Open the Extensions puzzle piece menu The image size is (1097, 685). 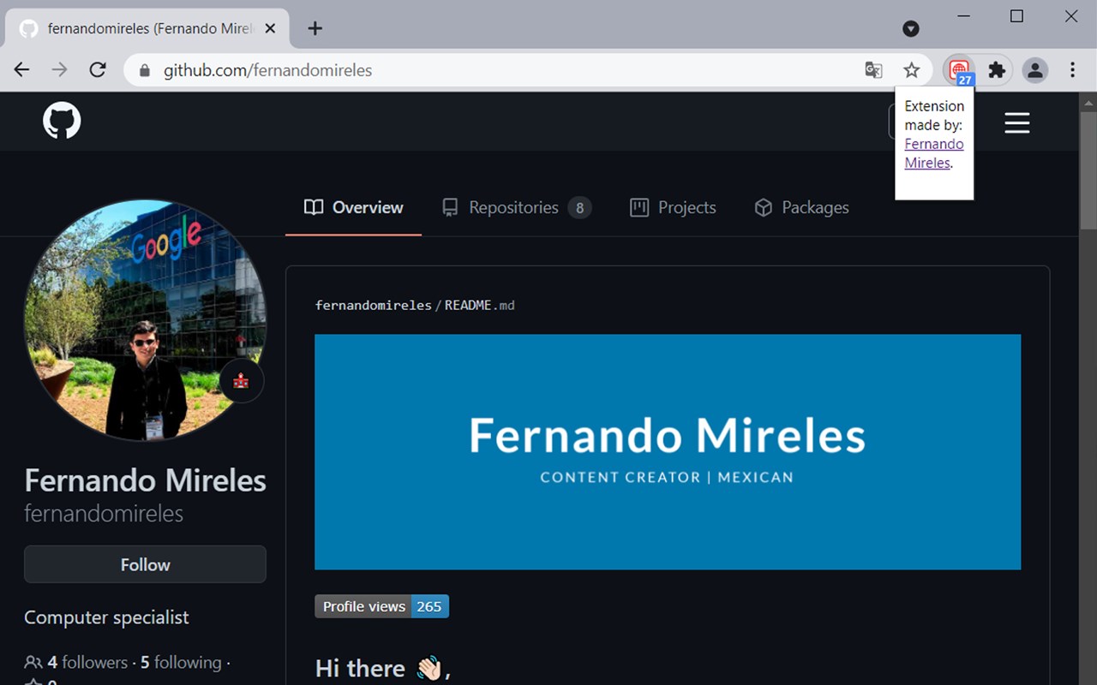tap(997, 70)
